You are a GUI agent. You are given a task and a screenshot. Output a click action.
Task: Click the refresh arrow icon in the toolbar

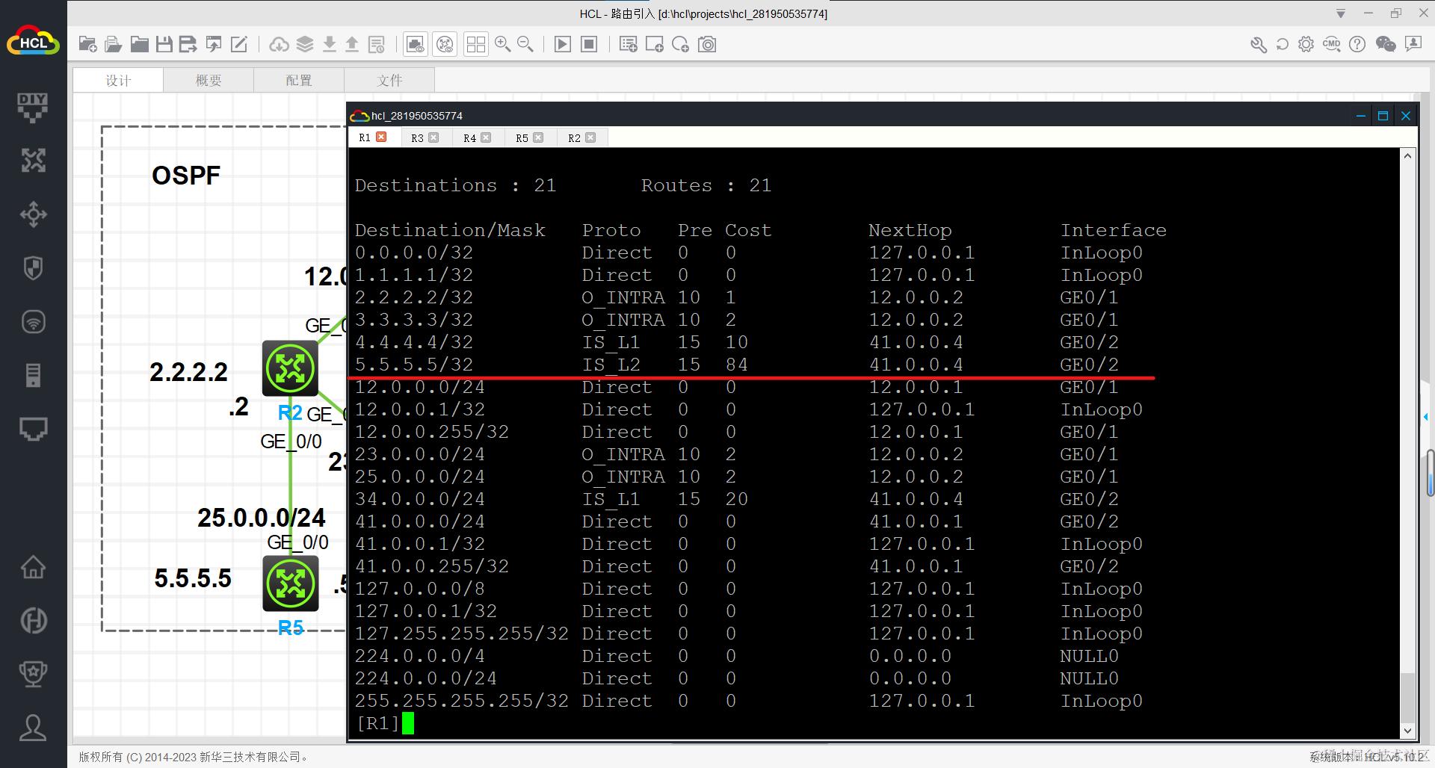click(x=1283, y=44)
